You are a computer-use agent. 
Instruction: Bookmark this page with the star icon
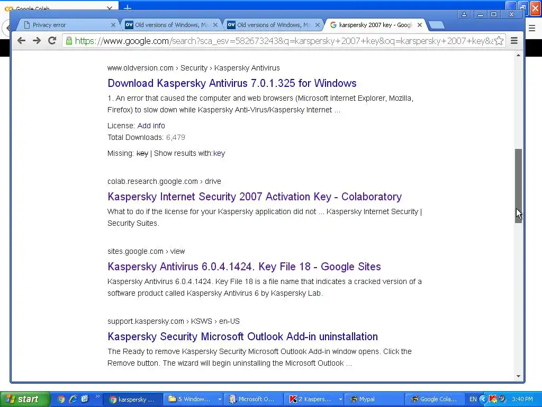[x=499, y=41]
